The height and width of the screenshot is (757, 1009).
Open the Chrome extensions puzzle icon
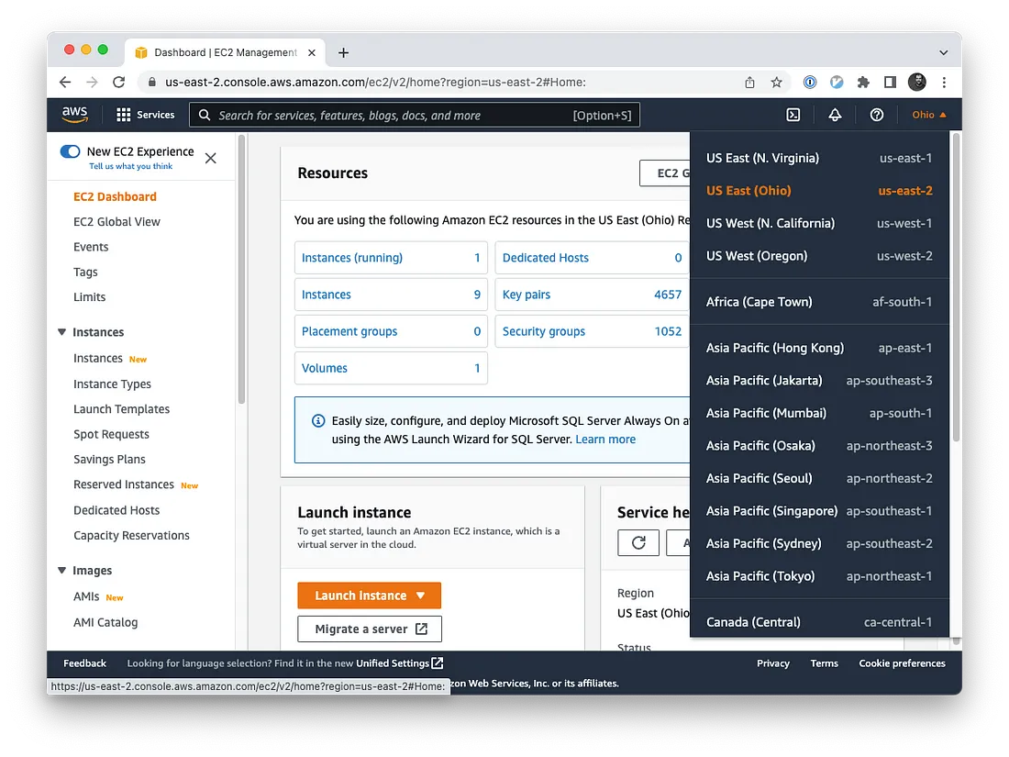pos(863,82)
